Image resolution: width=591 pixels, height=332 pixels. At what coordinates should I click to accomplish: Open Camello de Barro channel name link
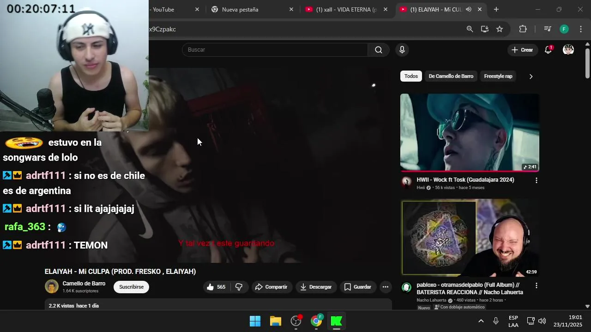click(x=84, y=284)
